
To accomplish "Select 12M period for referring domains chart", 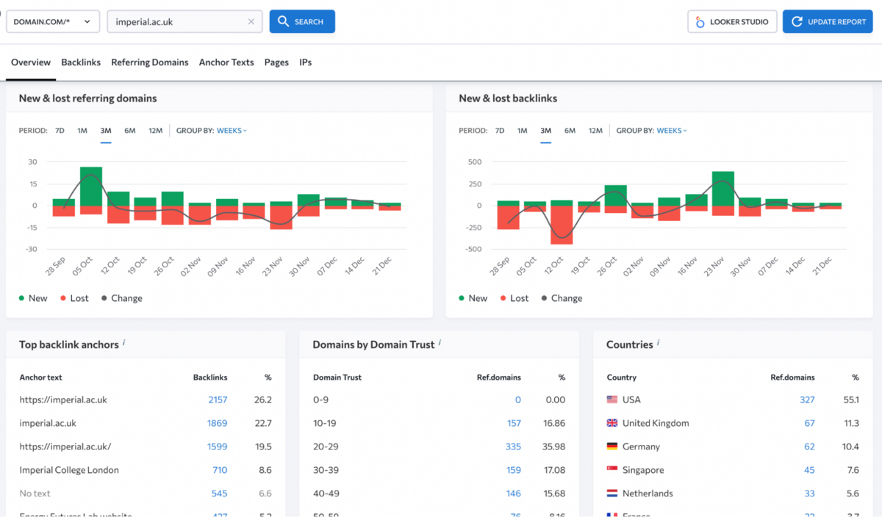I will pos(155,131).
